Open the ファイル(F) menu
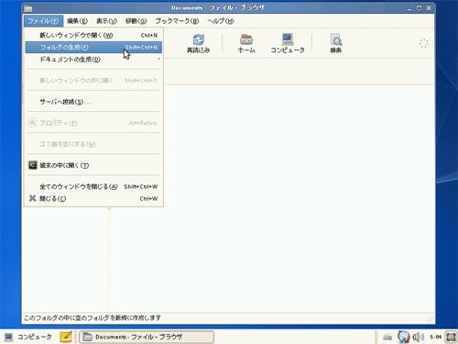Image resolution: width=458 pixels, height=344 pixels. point(43,21)
